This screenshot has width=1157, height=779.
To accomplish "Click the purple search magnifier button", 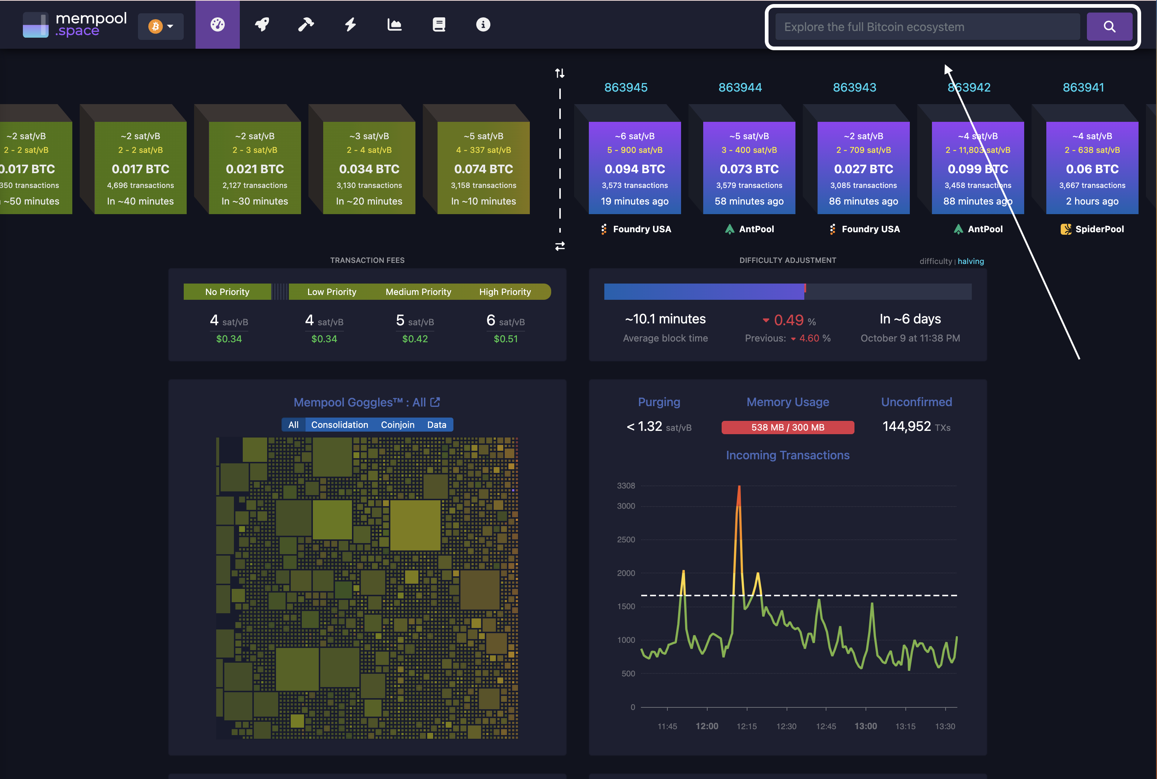I will (1109, 27).
